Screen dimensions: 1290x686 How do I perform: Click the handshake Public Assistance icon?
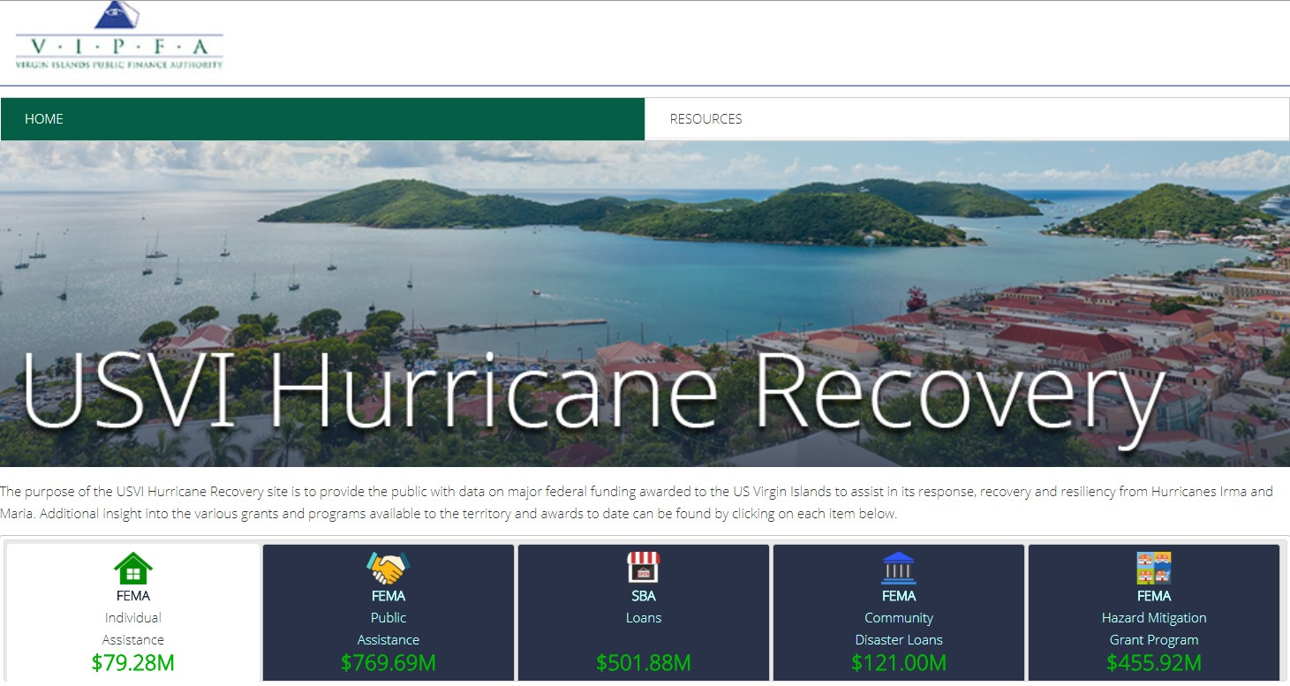(388, 568)
